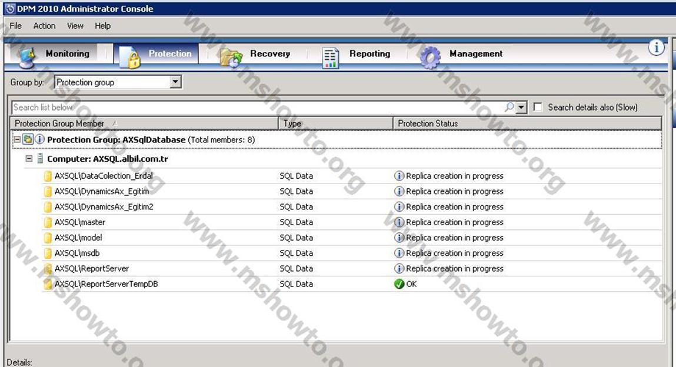Click the database icon for AXSQL\master
676x367 pixels.
click(x=48, y=222)
